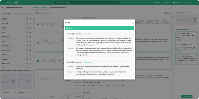Open notes icon for DIPEA; MSA row
Screen dimensions: 199x99
[27, 50]
